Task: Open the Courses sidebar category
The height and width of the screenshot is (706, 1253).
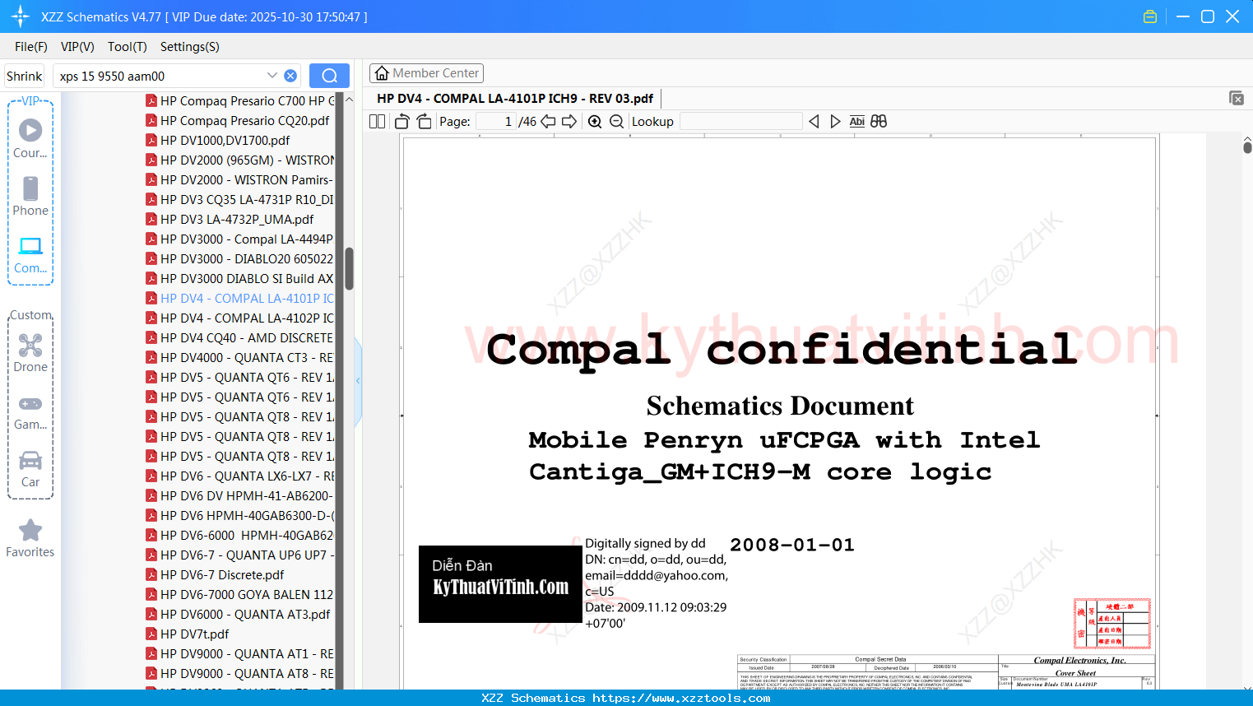Action: point(30,138)
